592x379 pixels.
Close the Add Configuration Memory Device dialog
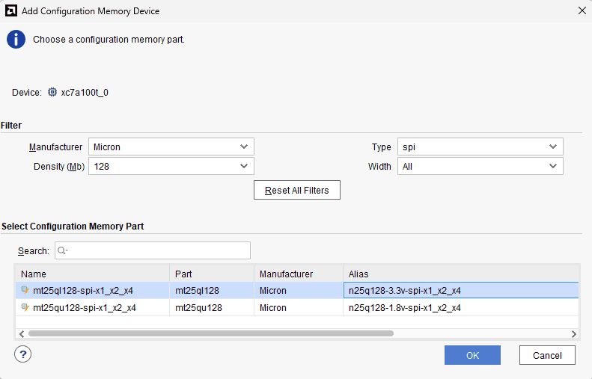click(x=582, y=11)
